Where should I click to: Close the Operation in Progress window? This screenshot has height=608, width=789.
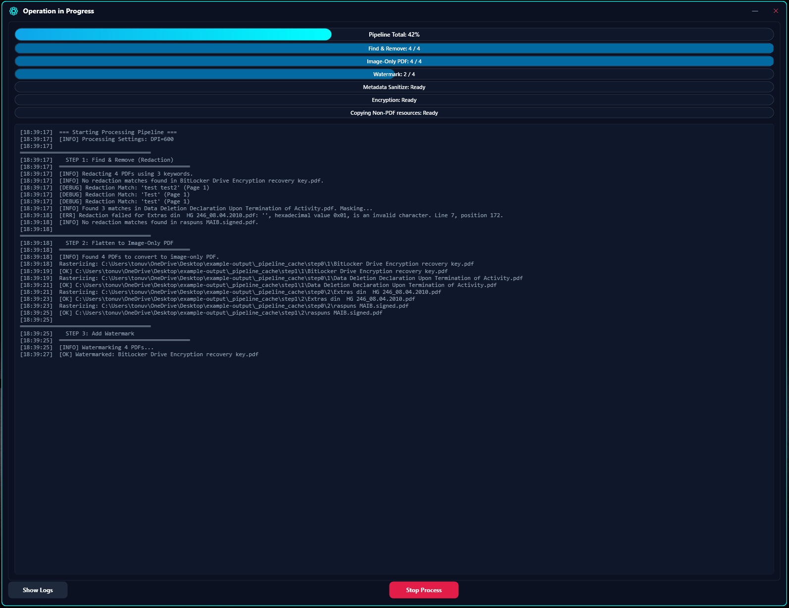[x=776, y=11]
